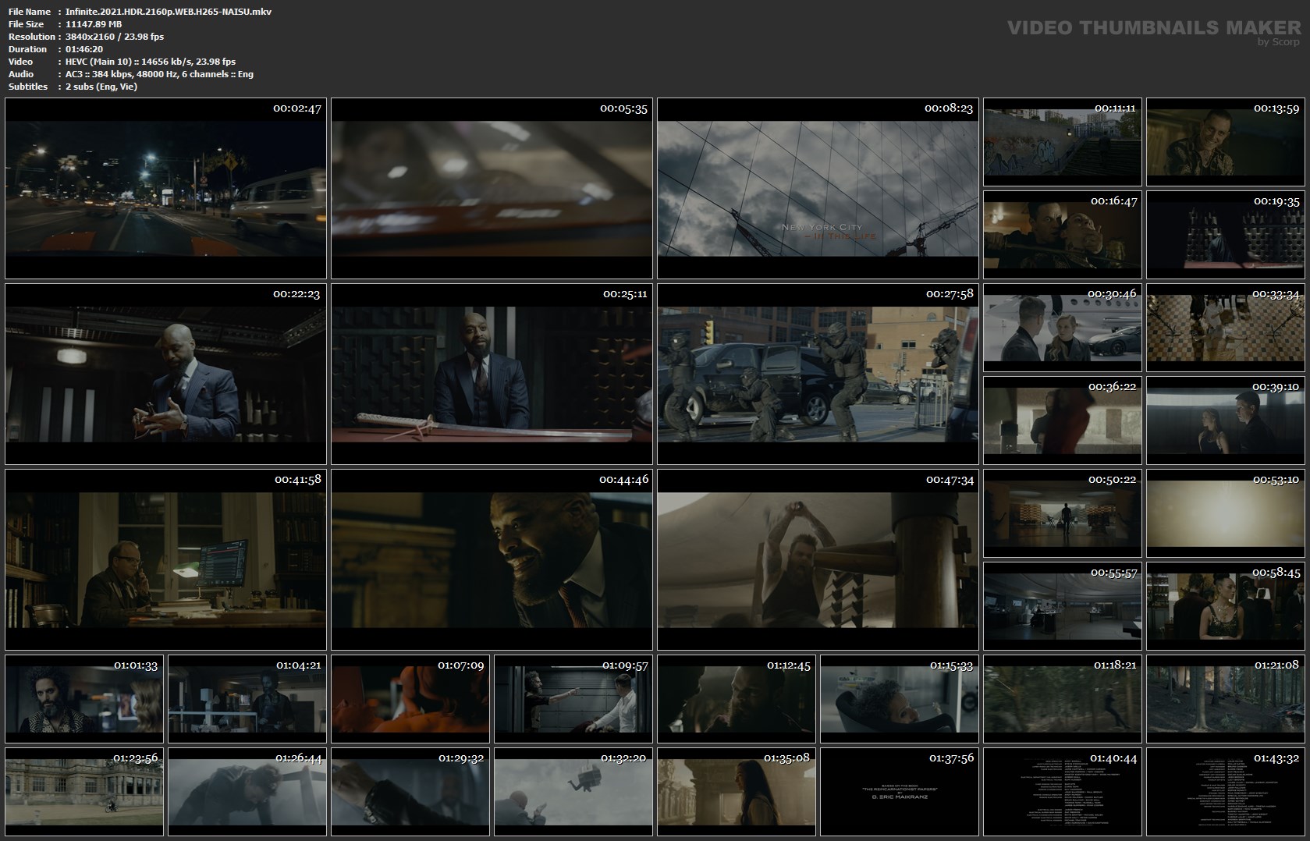Select the thumbnail at 01:12:45
1310x841 pixels.
pos(737,699)
